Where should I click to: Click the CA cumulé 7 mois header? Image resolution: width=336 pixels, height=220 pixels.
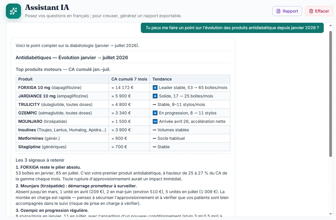[129, 79]
